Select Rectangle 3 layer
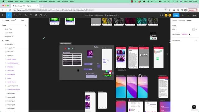The height and width of the screenshot is (112, 199). pos(11,93)
